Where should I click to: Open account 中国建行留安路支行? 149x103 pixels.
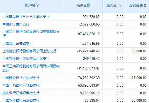coord(18,43)
